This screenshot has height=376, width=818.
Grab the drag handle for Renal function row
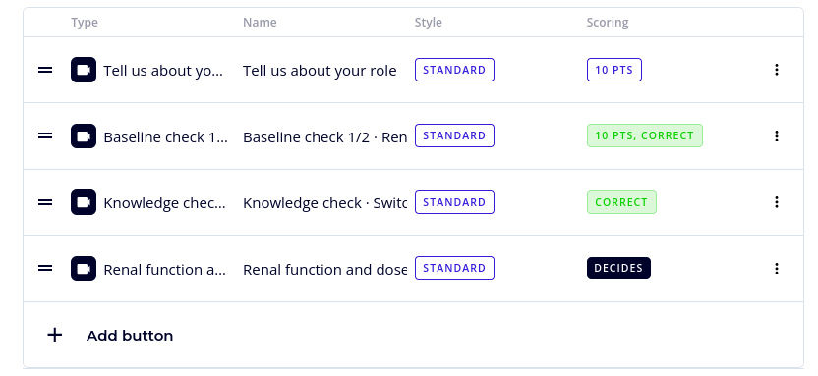(x=45, y=268)
